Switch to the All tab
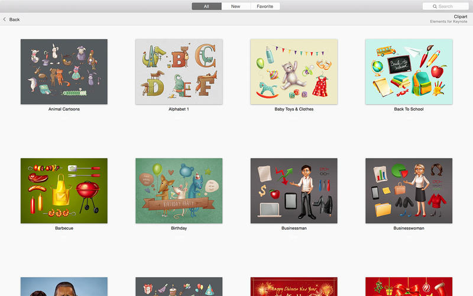This screenshot has width=473, height=296. pyautogui.click(x=206, y=7)
